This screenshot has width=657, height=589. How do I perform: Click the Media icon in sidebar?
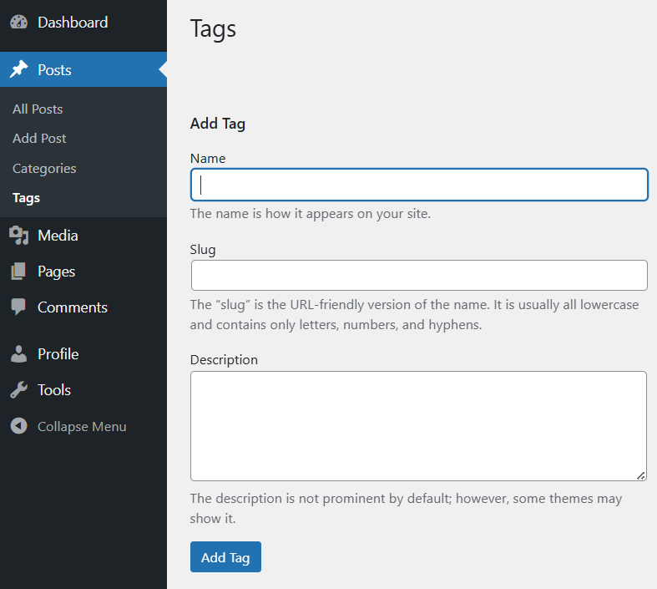pyautogui.click(x=18, y=236)
